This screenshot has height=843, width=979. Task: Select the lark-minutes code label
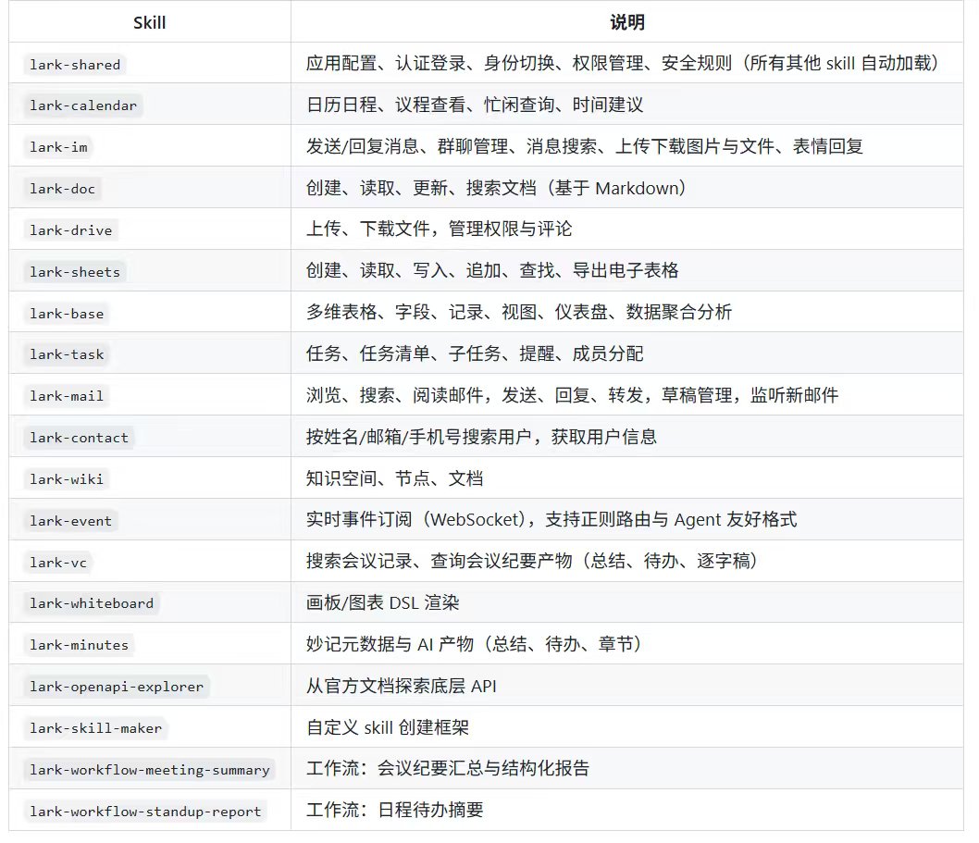coord(80,645)
